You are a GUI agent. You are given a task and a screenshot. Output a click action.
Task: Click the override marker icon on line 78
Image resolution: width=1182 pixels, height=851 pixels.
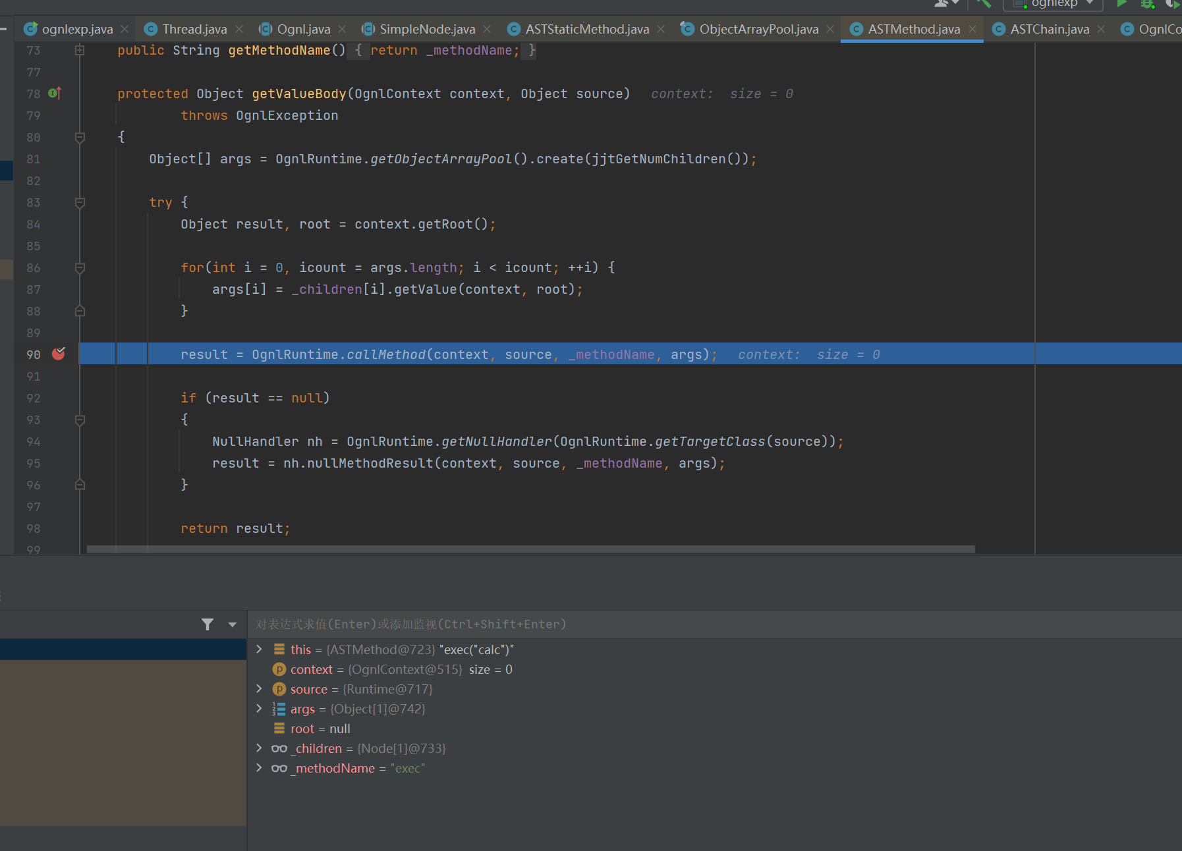point(55,94)
